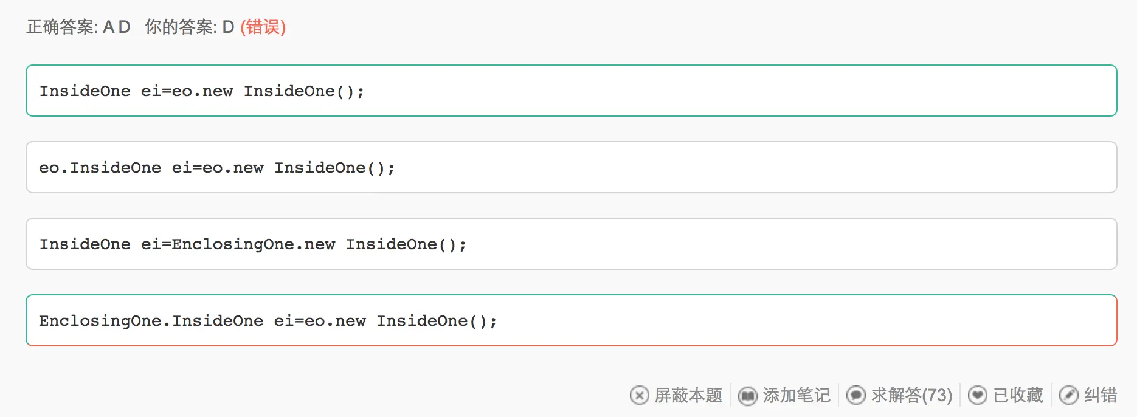The width and height of the screenshot is (1137, 417).
Task: Click the speech bubble answers icon
Action: point(855,395)
